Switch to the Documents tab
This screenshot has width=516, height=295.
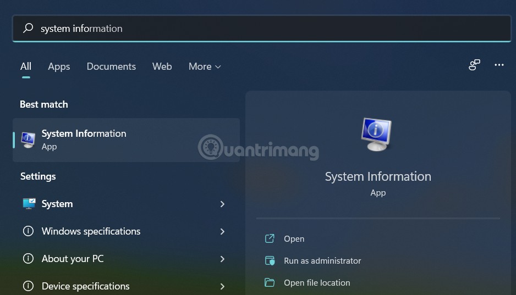point(111,66)
